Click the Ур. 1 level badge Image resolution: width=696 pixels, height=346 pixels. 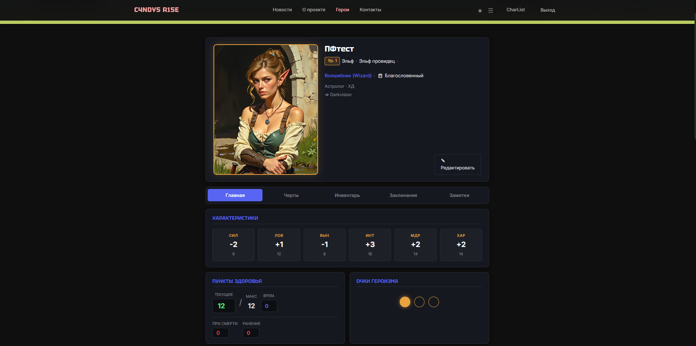[332, 61]
